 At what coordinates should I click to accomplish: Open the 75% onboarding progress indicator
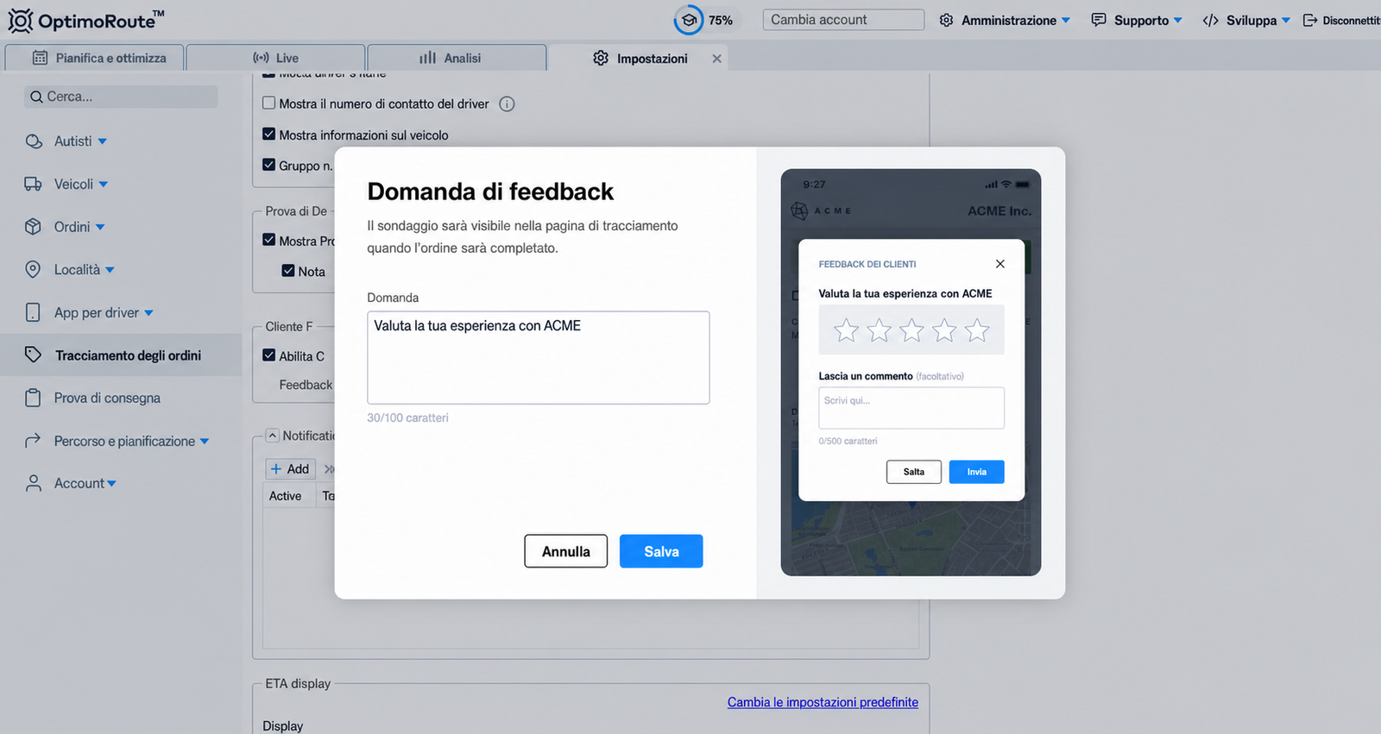point(703,20)
